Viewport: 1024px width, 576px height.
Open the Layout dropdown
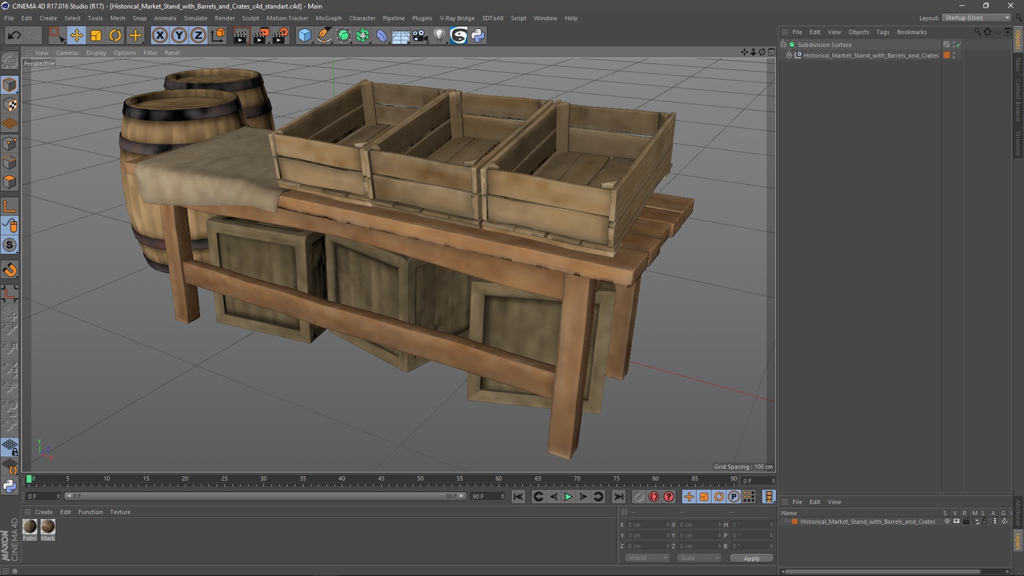pyautogui.click(x=977, y=18)
